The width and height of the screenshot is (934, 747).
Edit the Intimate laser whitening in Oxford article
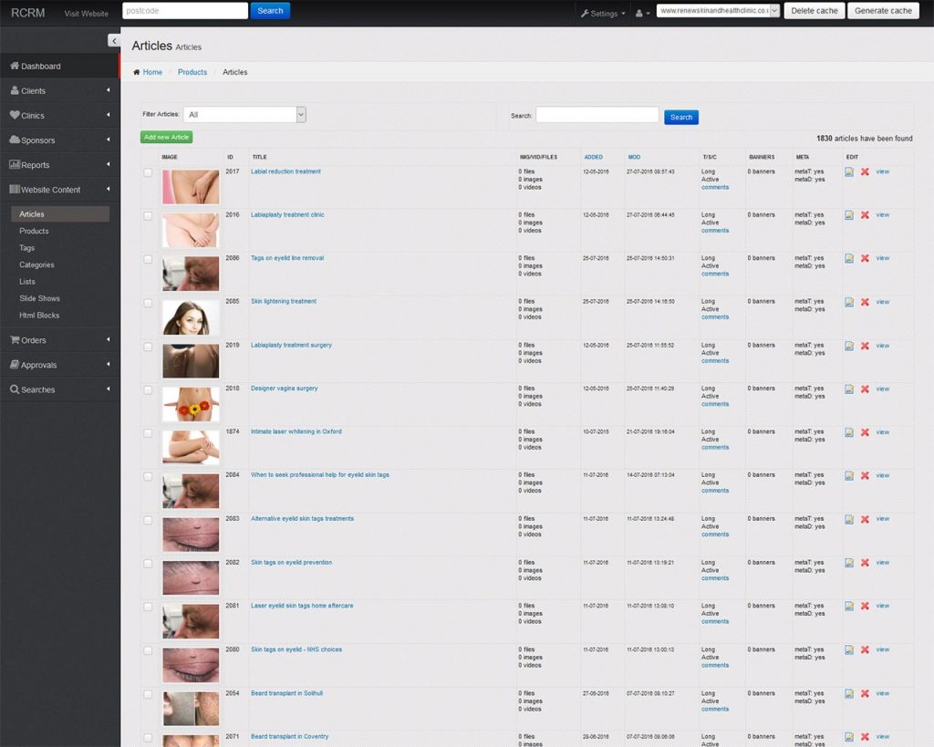[x=849, y=432]
